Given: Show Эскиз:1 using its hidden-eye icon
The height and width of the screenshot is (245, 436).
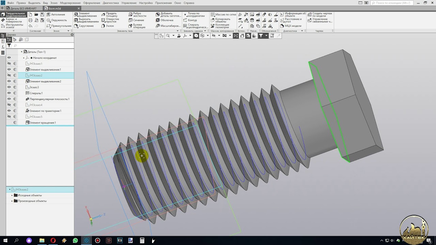Looking at the screenshot, I should tap(9, 64).
